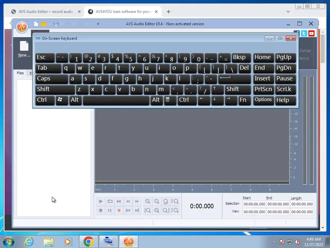330x248 pixels.
Task: Switch to AVS Audio Editor – record audio browser tab
Action: pos(46,12)
